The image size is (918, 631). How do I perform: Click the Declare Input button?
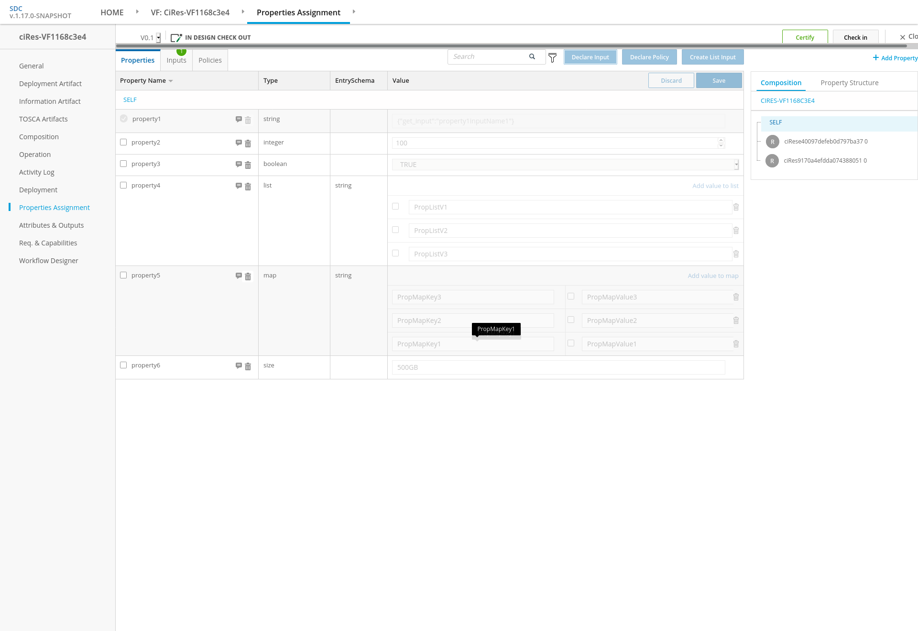pos(590,57)
